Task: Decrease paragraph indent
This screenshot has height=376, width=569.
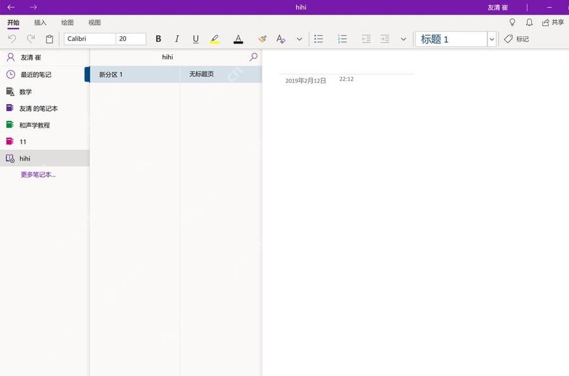Action: 366,38
